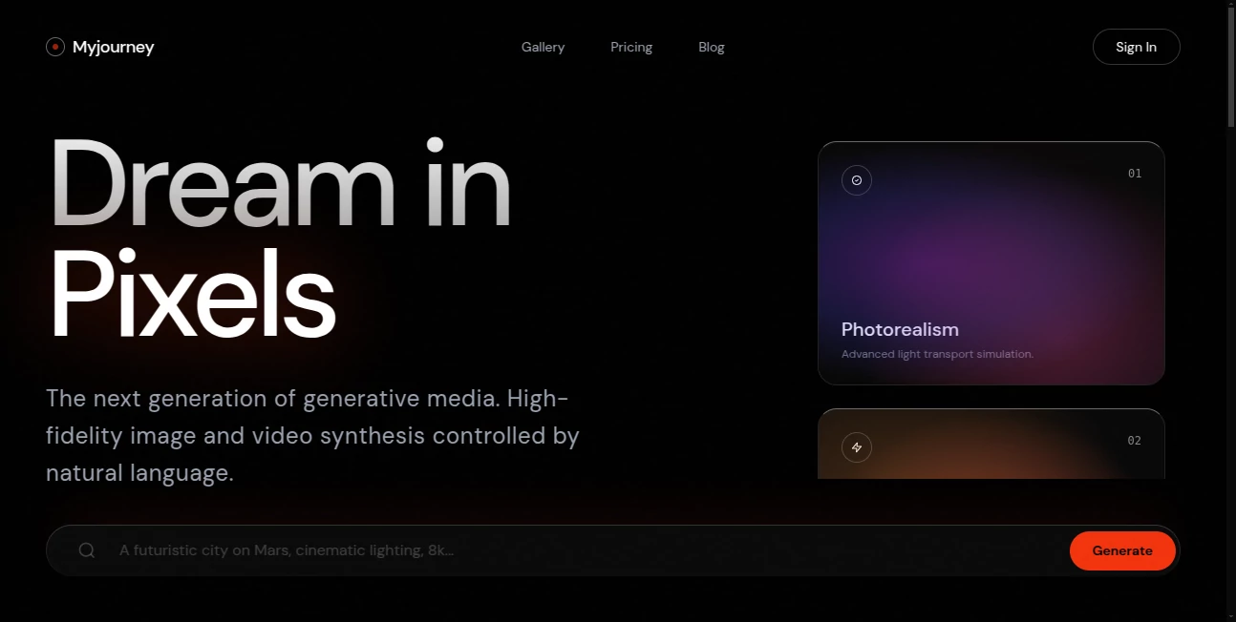Click the checkmark circle icon on Photorealism card
1236x622 pixels.
click(x=856, y=180)
